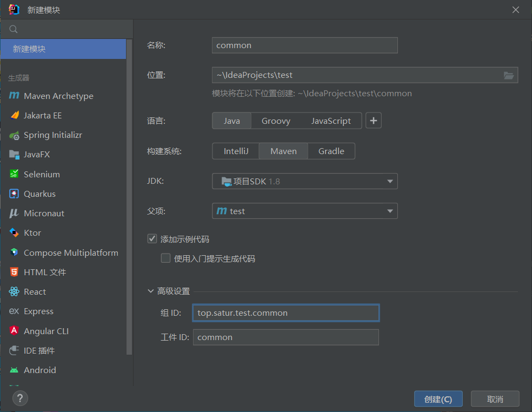Select JavaScript as the language
Screen dimensions: 532x412
coord(331,121)
